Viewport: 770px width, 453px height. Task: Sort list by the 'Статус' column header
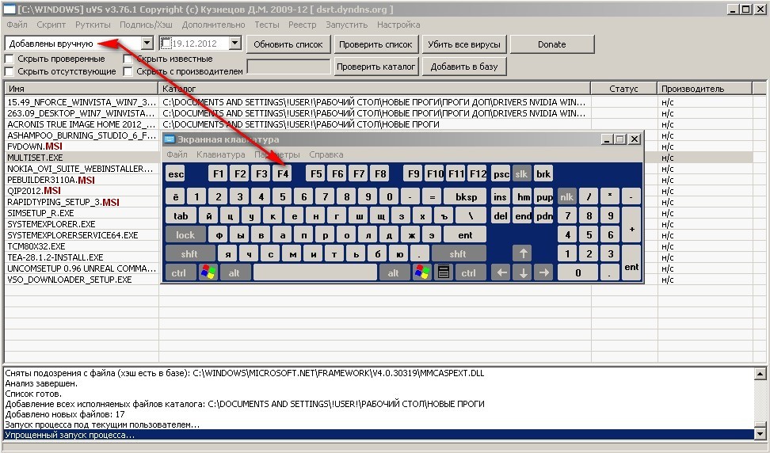click(623, 89)
